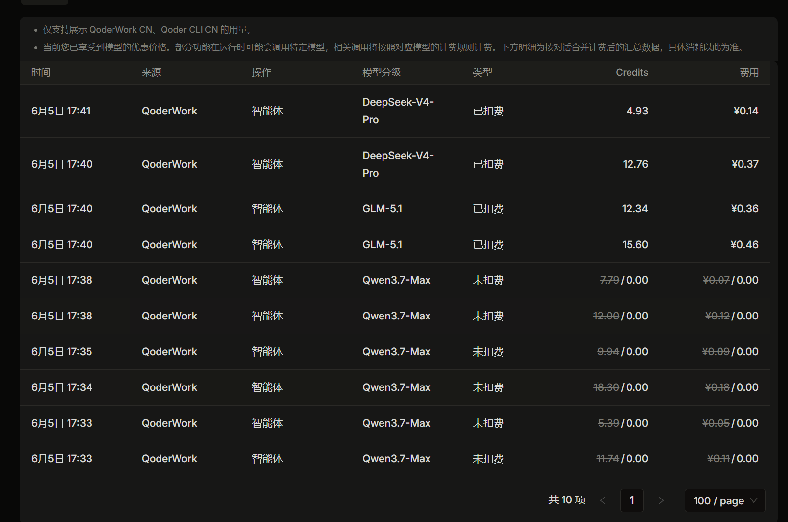This screenshot has width=788, height=522.
Task: Click the struck-through 9.94 / 0.00 credits
Action: pyautogui.click(x=623, y=352)
